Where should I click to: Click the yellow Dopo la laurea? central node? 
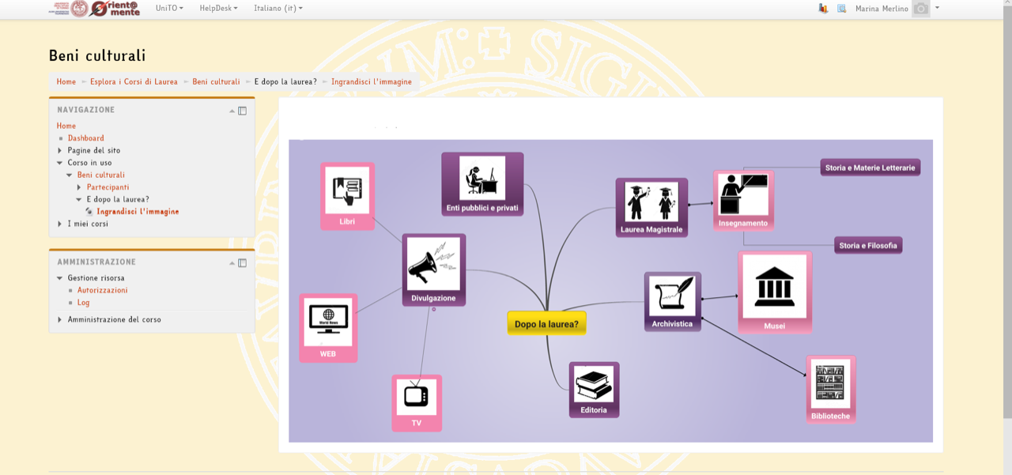point(546,323)
